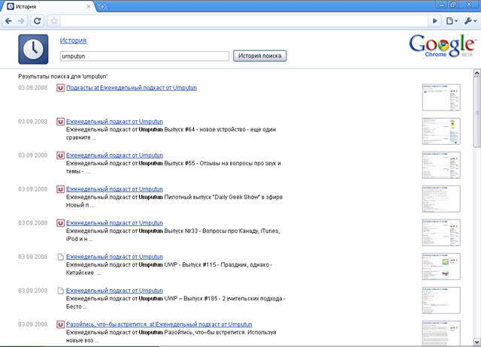
Task: Minimize the Chrome window
Action: tap(441, 5)
